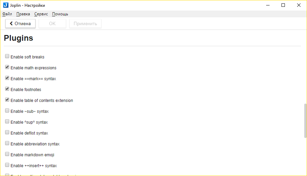Click the vertical scrollbar thumb
The height and width of the screenshot is (176, 307).
click(x=305, y=121)
